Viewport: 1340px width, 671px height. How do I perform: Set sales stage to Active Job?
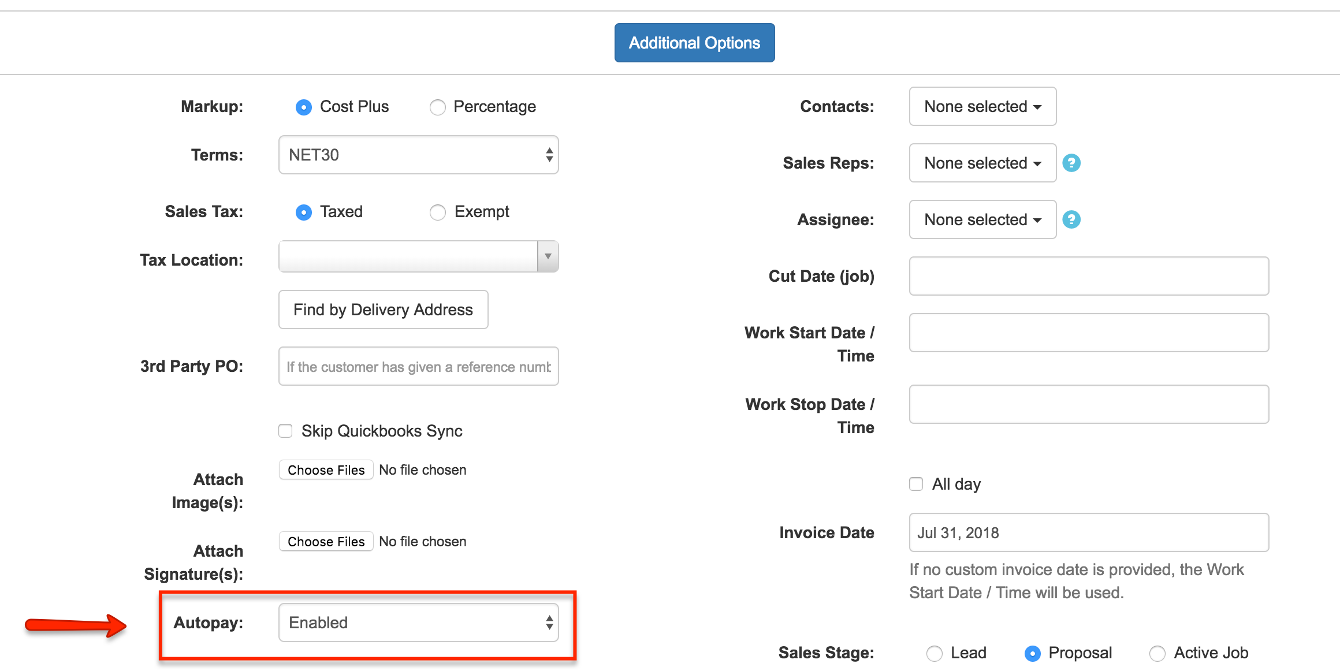(x=1157, y=654)
